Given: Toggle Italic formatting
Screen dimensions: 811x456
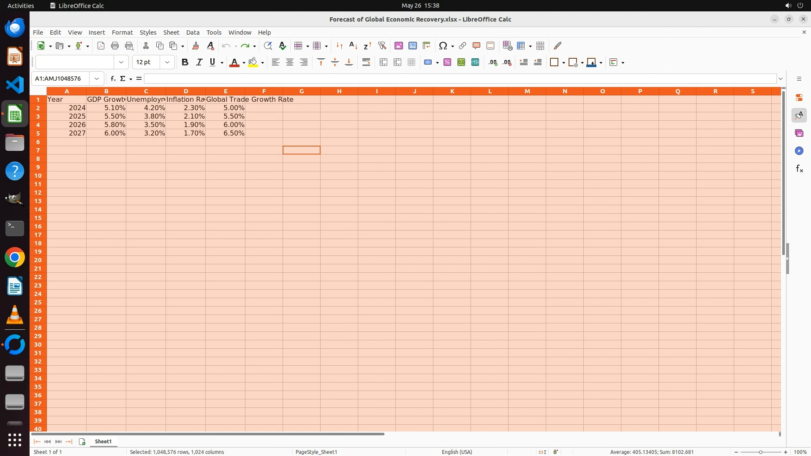Looking at the screenshot, I should [199, 62].
